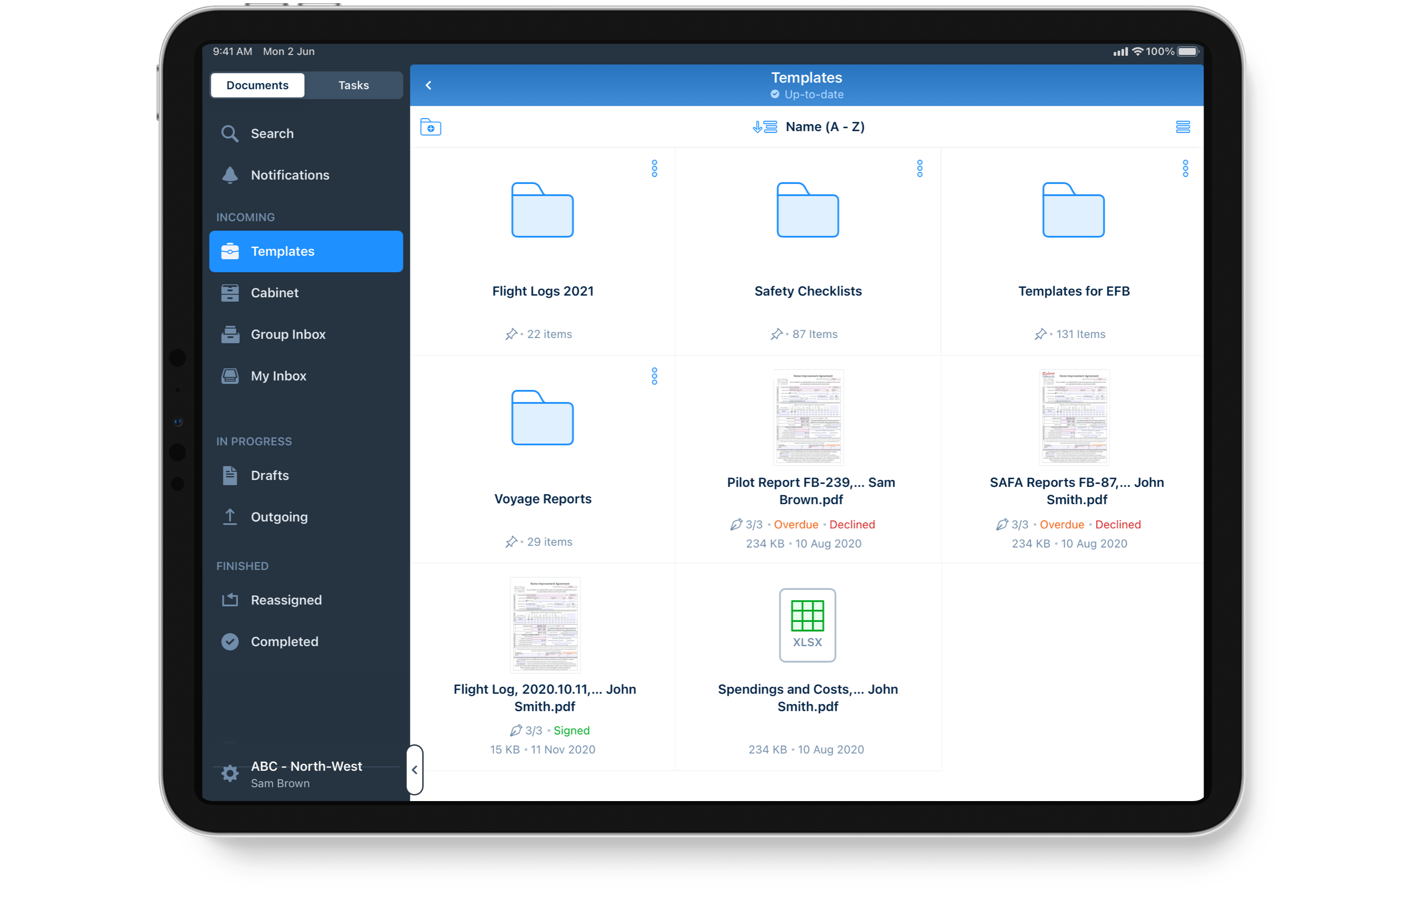The image size is (1408, 904).
Task: Open settings gear for ABC North-West
Action: point(230,773)
